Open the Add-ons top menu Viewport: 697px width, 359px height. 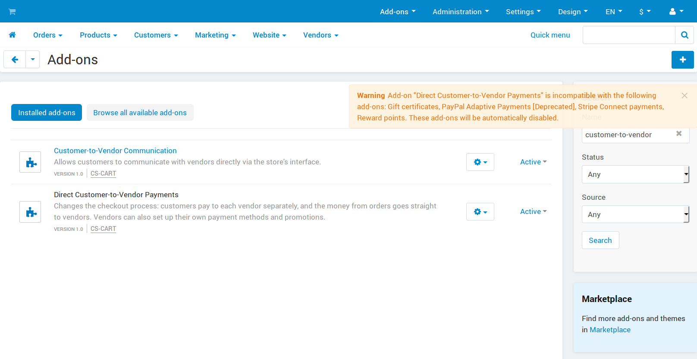[x=398, y=12]
